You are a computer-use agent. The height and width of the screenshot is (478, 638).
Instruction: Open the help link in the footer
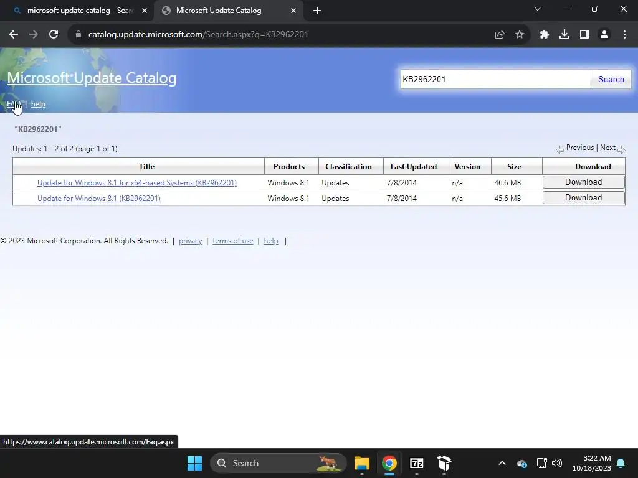[x=271, y=241]
